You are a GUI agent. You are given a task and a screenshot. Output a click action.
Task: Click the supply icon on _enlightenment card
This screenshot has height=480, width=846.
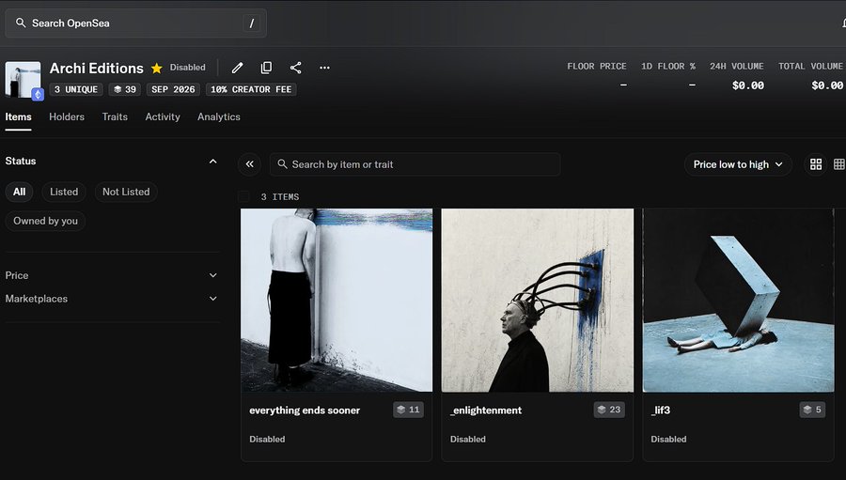pyautogui.click(x=602, y=410)
